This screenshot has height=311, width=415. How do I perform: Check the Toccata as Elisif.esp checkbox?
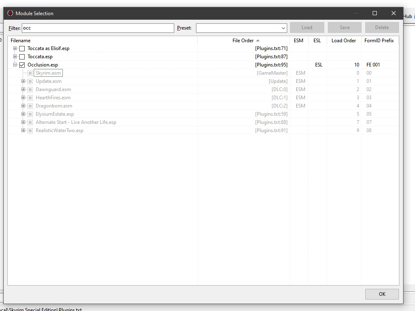point(22,48)
